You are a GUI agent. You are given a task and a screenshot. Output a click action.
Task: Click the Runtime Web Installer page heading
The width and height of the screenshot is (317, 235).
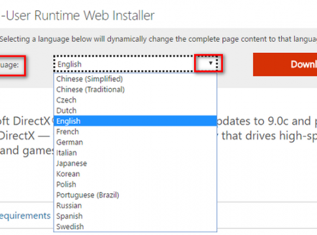tap(77, 16)
